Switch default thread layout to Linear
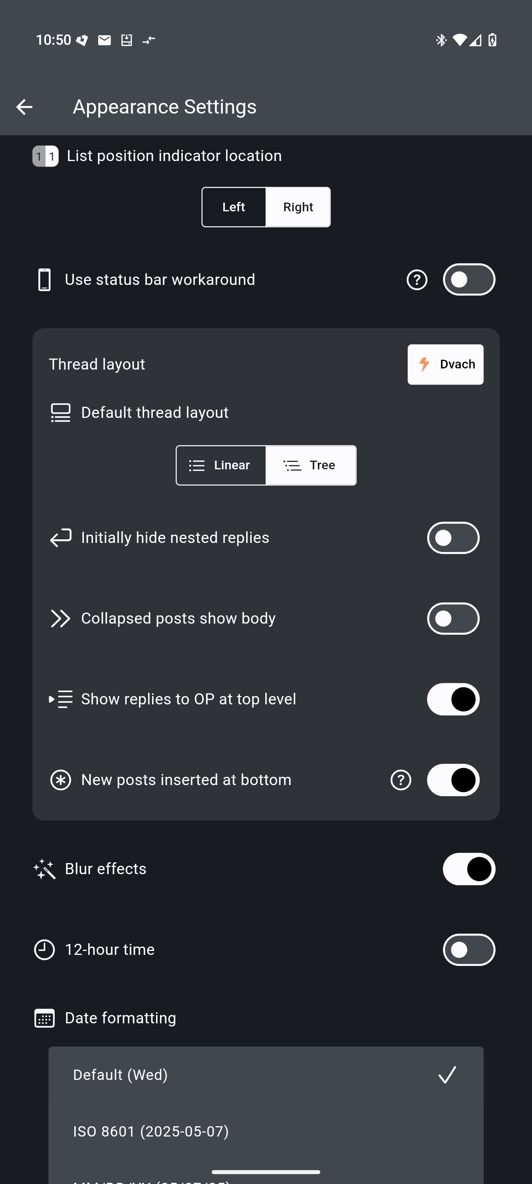The width and height of the screenshot is (532, 1184). click(x=221, y=465)
